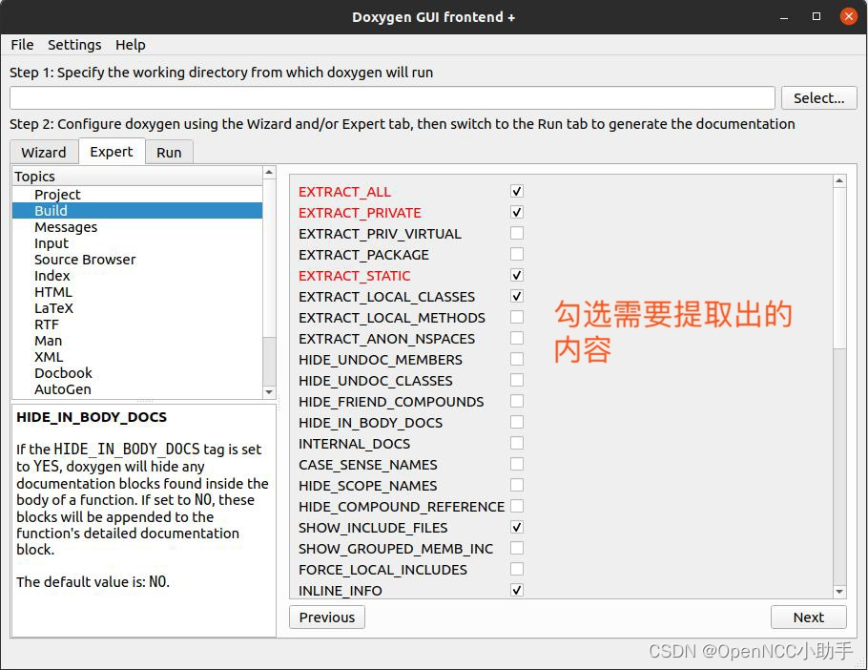Viewport: 868px width, 670px height.
Task: Switch to the Wizard tab
Action: [44, 153]
